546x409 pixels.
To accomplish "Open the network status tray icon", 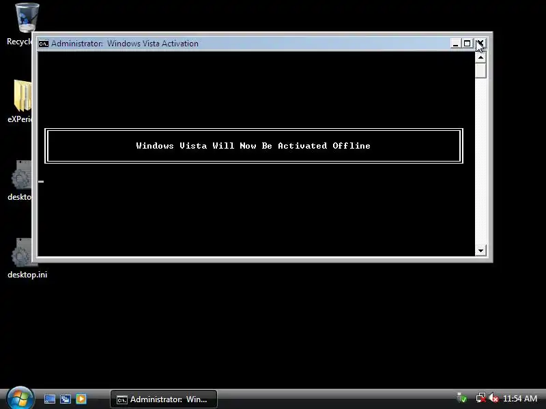I will pyautogui.click(x=481, y=398).
